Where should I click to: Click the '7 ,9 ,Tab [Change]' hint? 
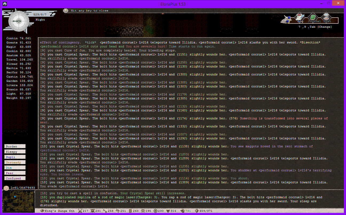pyautogui.click(x=315, y=27)
